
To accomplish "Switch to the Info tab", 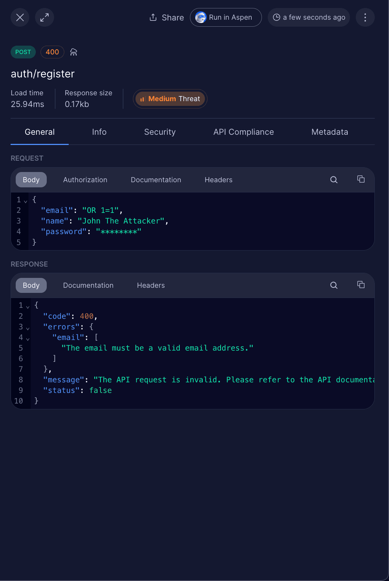I will pyautogui.click(x=99, y=132).
